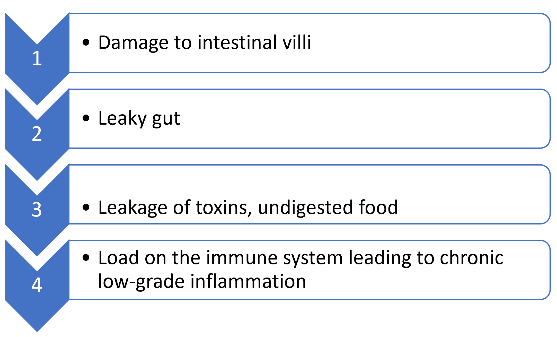Place cursor on the word toxins

224,208
